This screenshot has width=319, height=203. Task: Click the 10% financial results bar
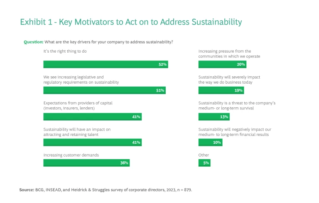click(x=210, y=143)
